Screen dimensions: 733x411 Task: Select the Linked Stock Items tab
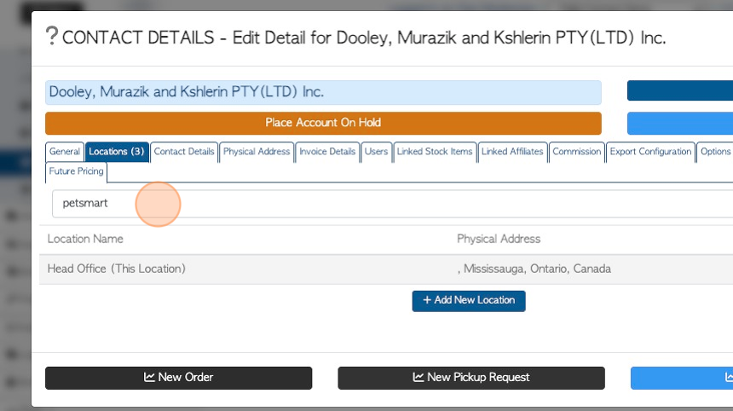pos(435,152)
